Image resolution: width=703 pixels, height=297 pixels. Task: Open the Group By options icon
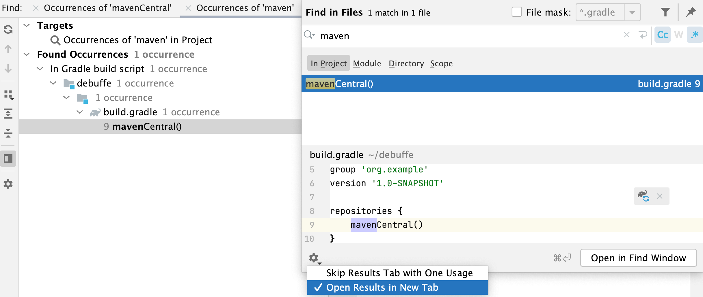tap(9, 95)
